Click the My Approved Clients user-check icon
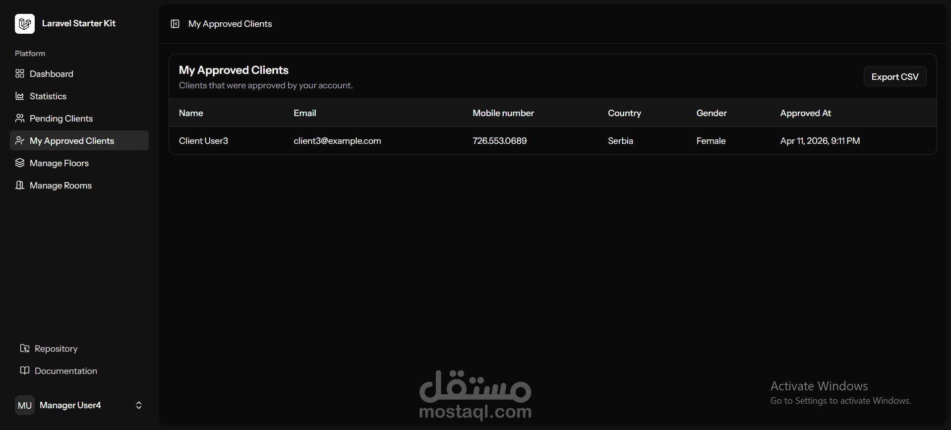This screenshot has width=951, height=430. click(x=20, y=140)
